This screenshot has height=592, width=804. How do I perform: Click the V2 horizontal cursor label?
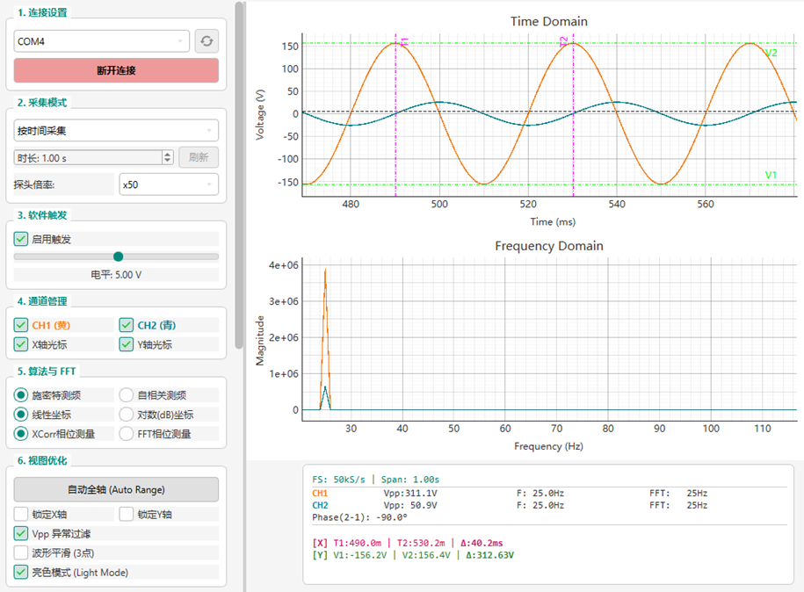771,53
